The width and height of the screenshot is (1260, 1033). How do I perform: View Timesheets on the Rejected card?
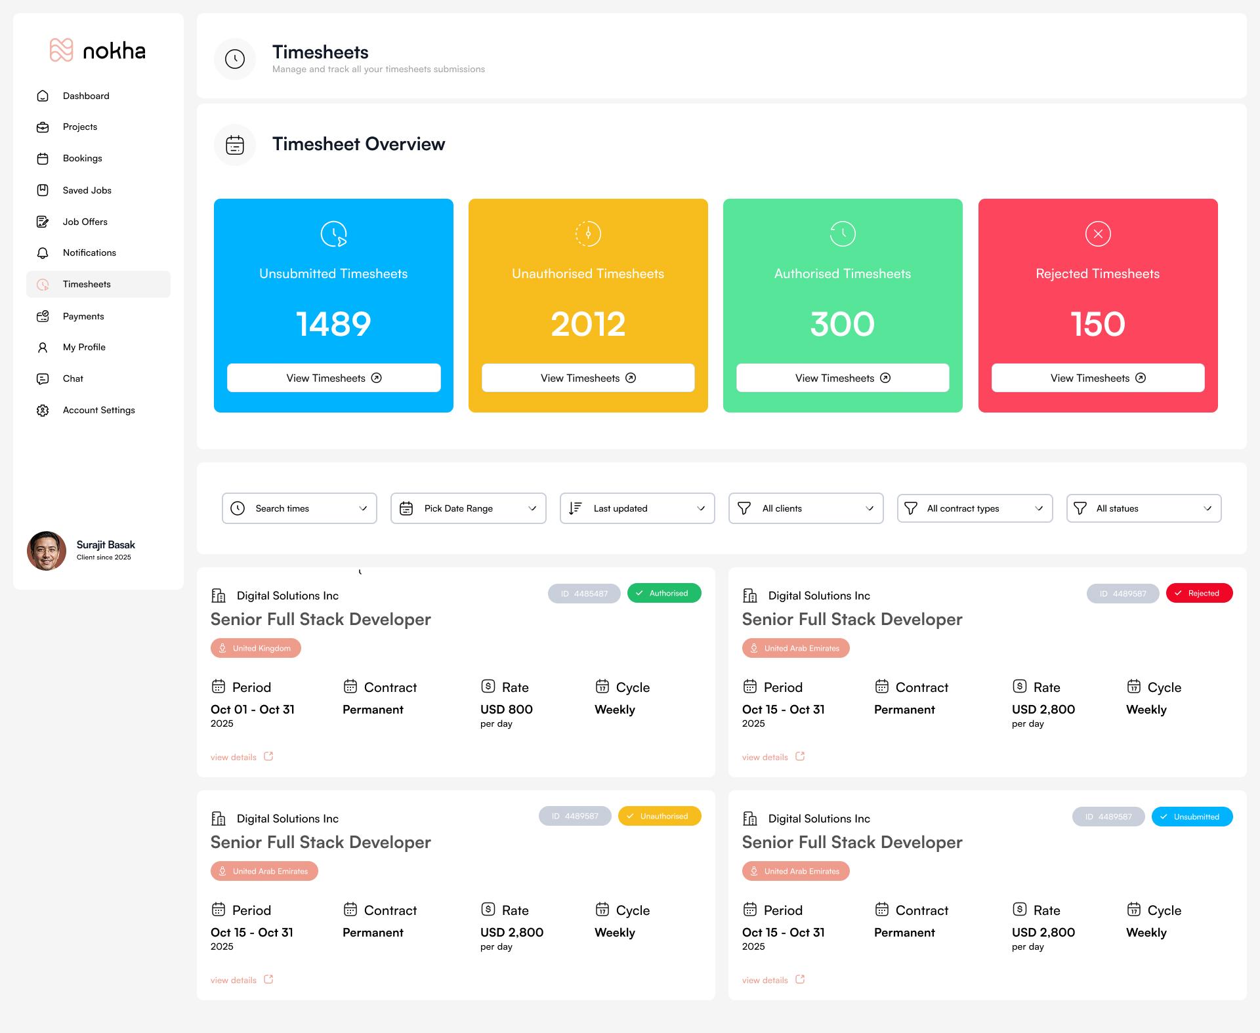coord(1097,377)
